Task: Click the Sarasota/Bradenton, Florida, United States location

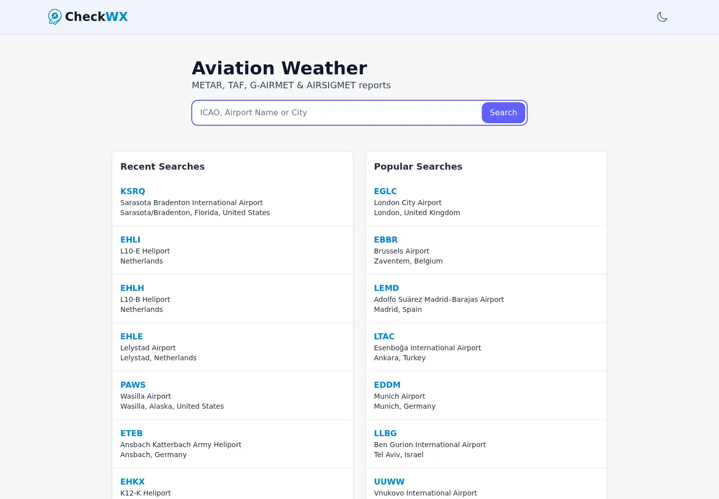Action: coord(195,213)
